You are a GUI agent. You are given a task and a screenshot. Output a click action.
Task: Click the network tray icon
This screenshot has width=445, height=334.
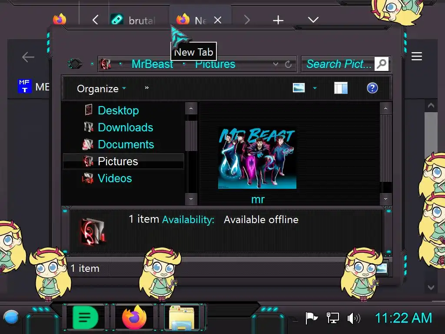(x=332, y=318)
